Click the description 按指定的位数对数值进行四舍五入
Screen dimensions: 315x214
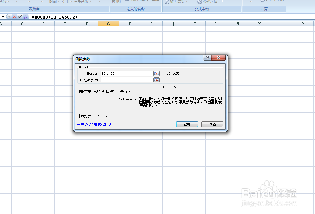coord(104,91)
